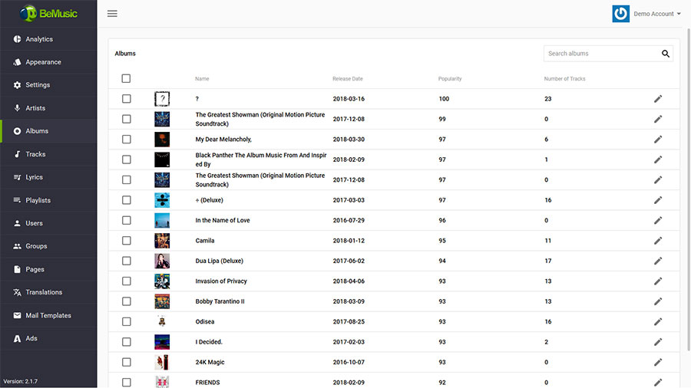
Task: Click the Search albums input field
Action: 600,54
